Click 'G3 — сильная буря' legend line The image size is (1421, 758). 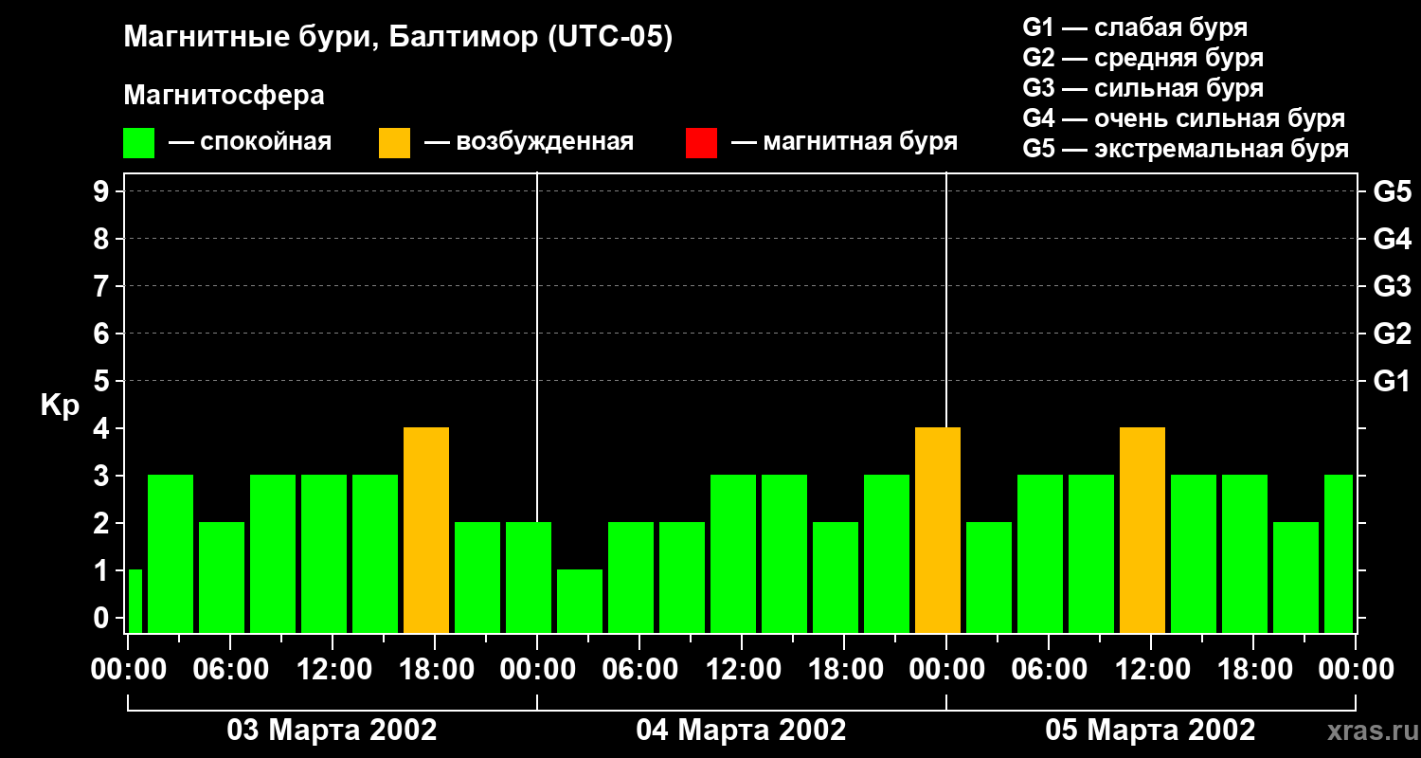coord(1142,88)
